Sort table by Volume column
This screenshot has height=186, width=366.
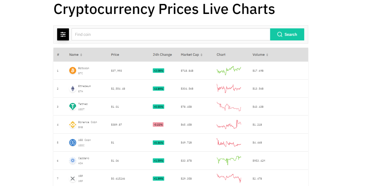coord(260,55)
